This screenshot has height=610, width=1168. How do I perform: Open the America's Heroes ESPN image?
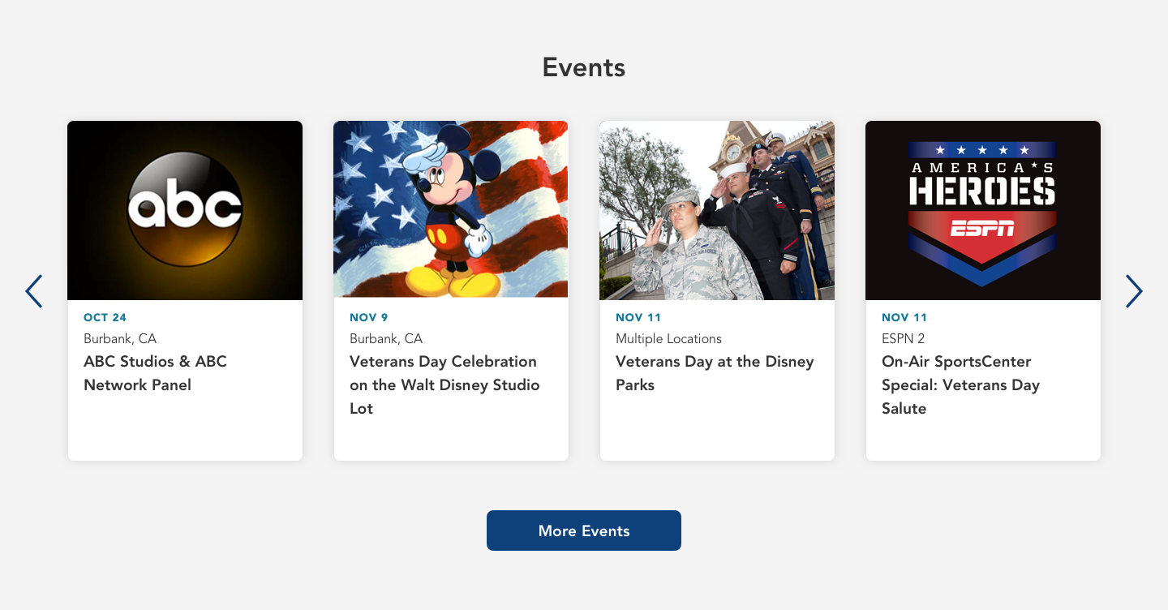point(983,210)
